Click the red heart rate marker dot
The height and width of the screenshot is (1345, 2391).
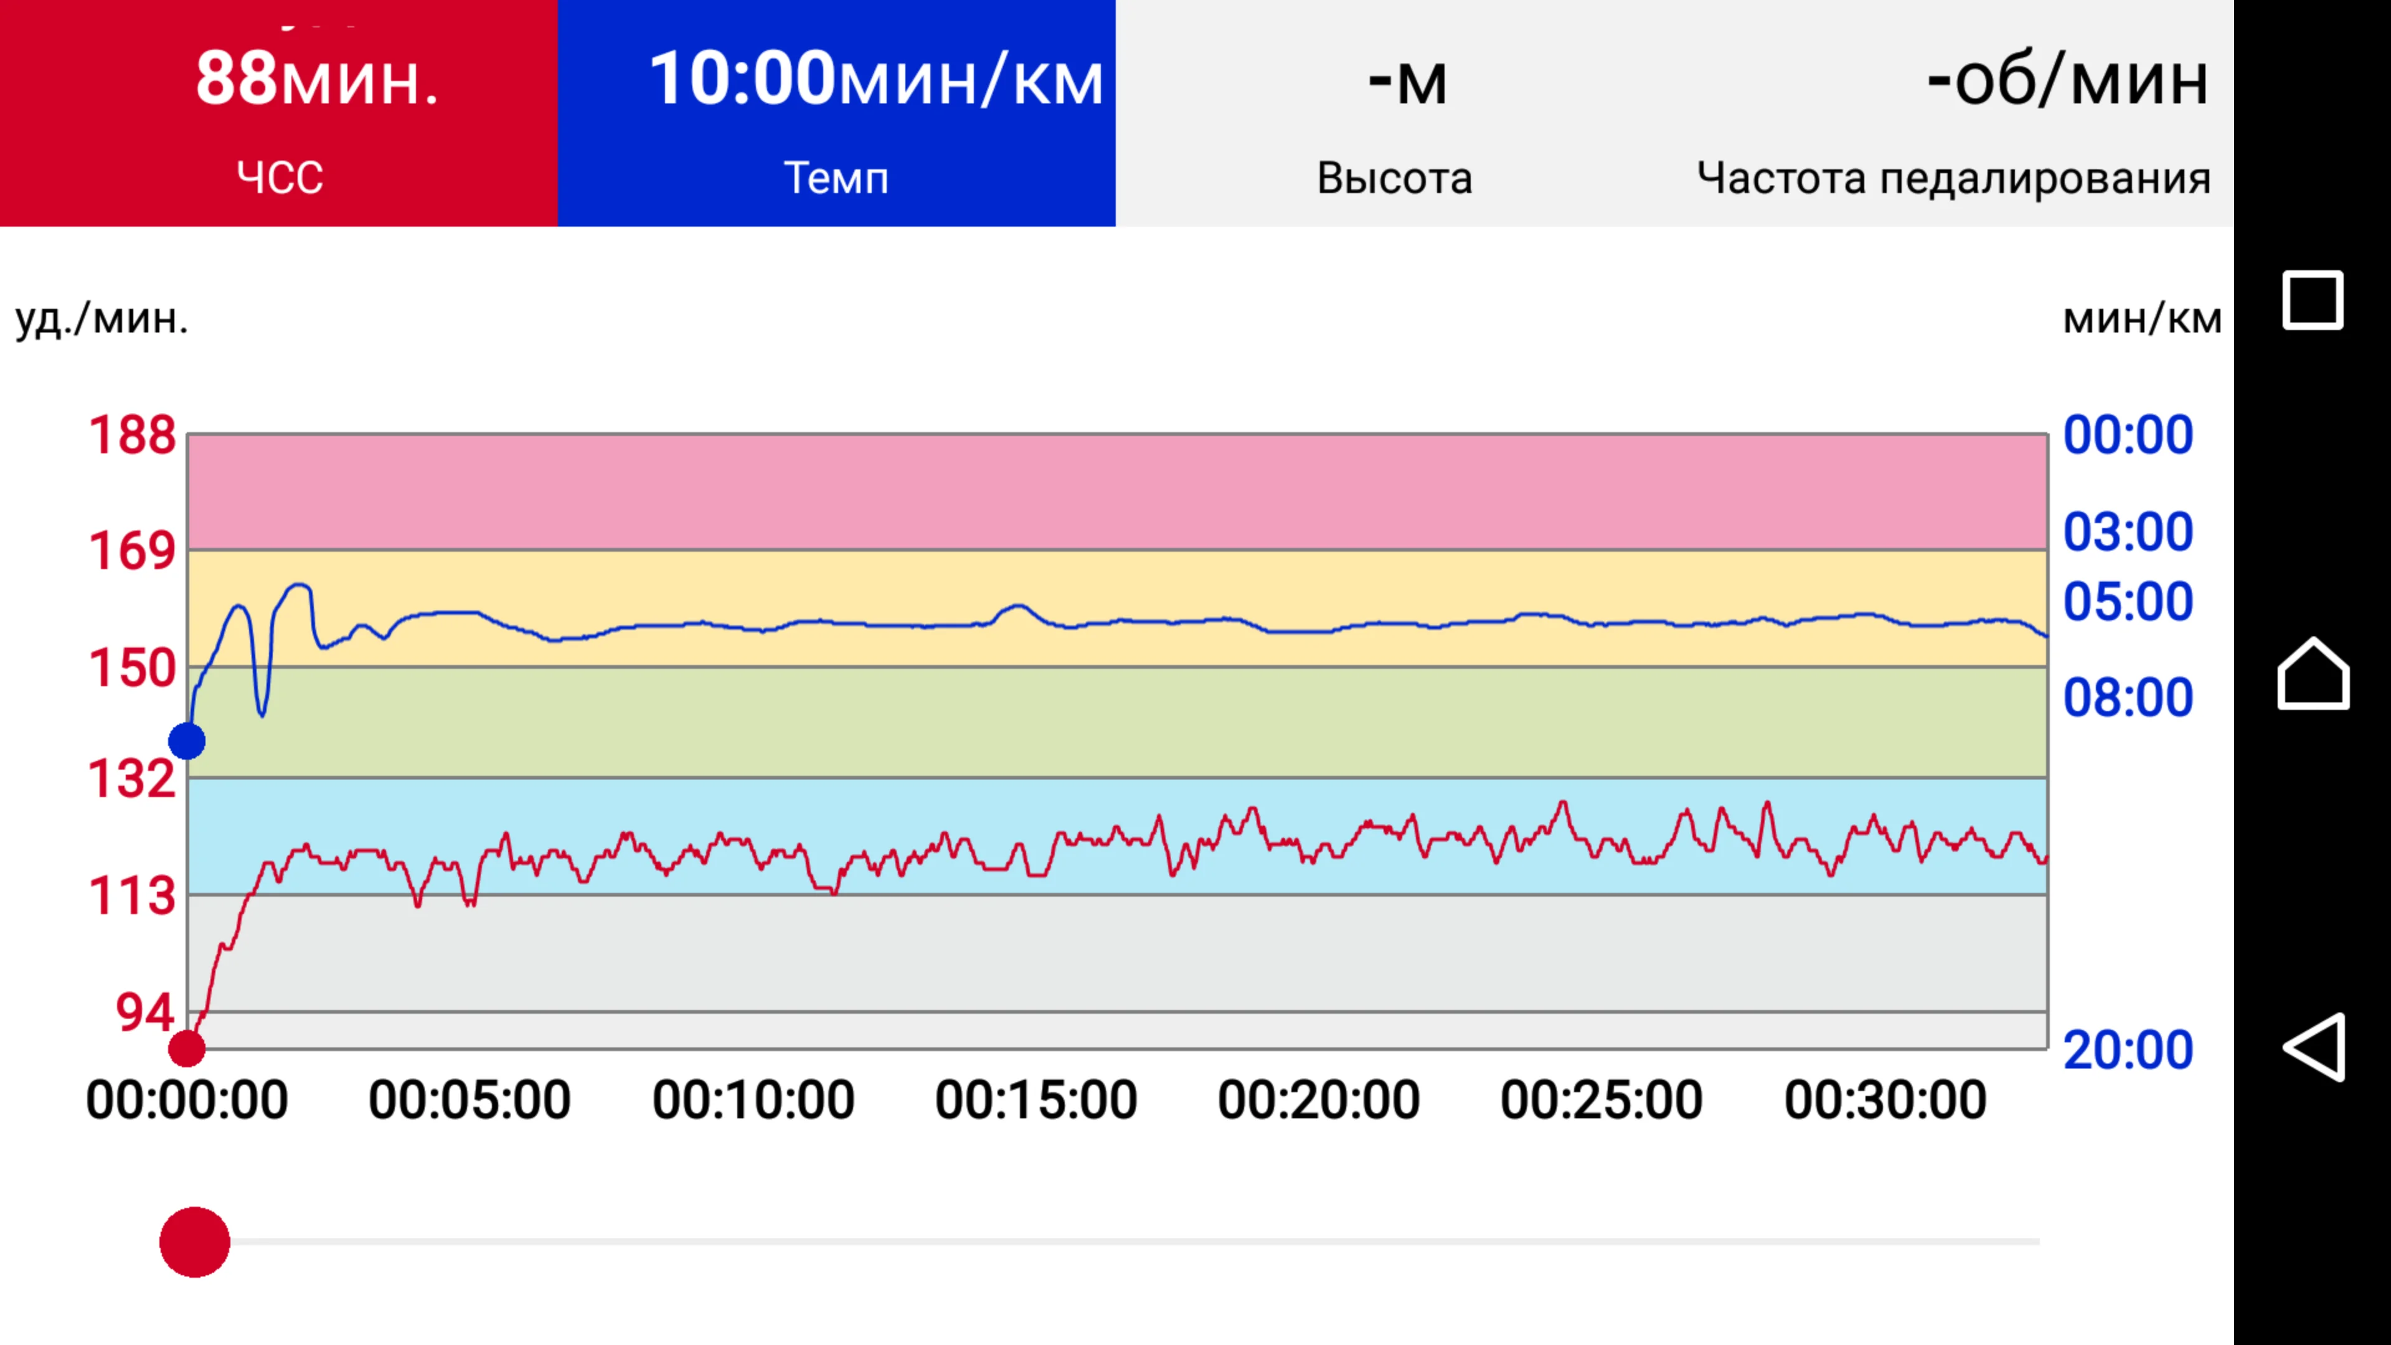[x=187, y=1049]
